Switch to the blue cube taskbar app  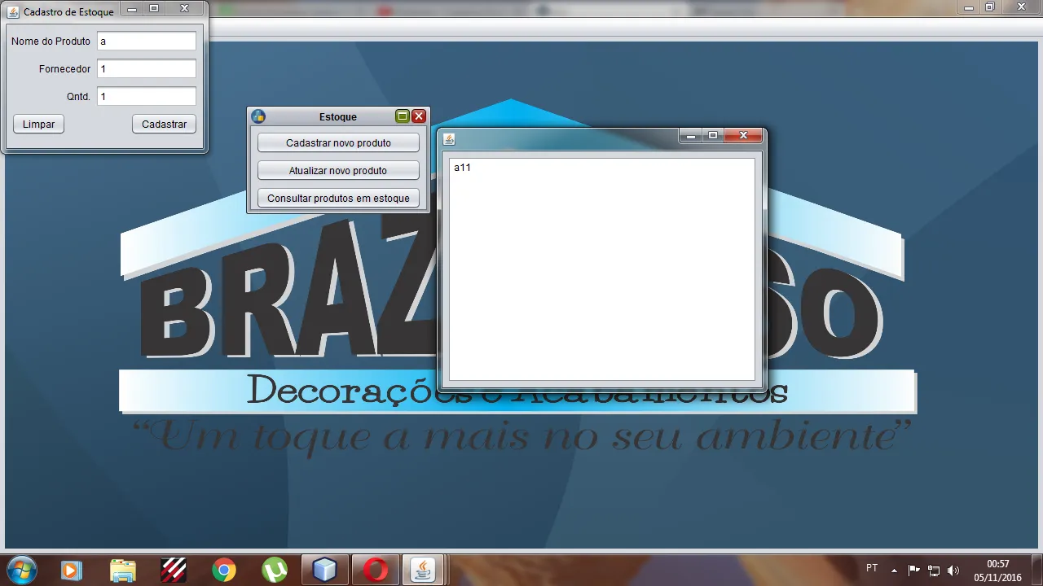pos(325,571)
